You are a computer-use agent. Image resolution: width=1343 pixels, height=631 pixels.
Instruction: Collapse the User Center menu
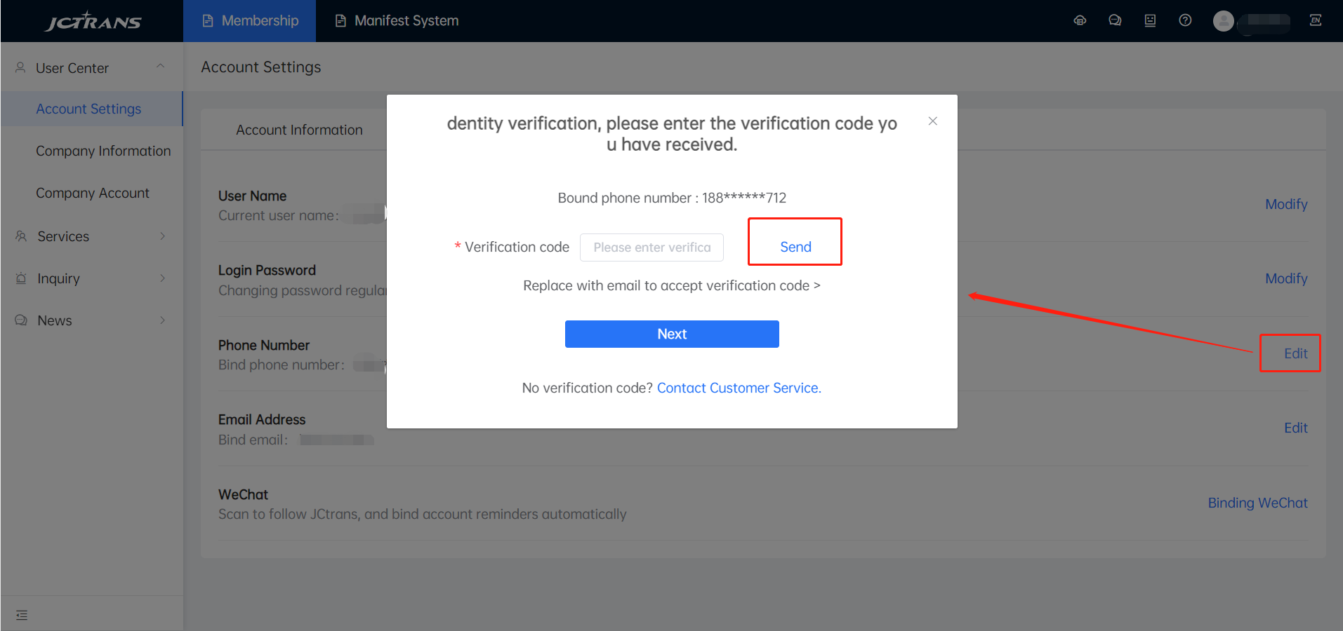(161, 67)
